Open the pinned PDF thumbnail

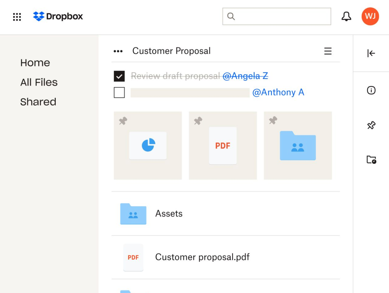click(223, 146)
